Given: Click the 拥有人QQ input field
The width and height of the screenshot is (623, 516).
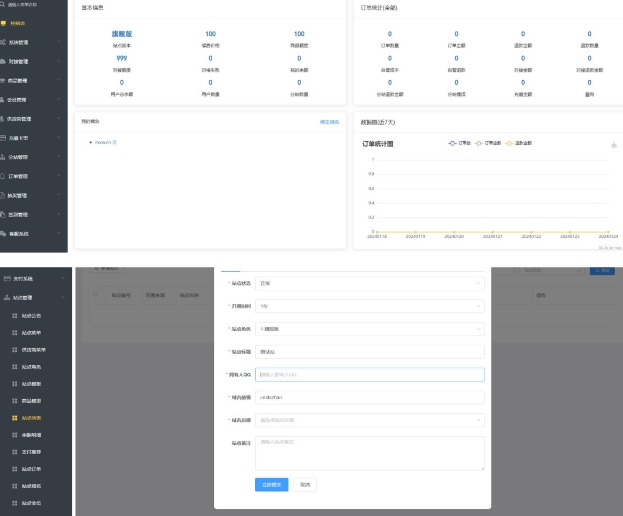Looking at the screenshot, I should [369, 375].
